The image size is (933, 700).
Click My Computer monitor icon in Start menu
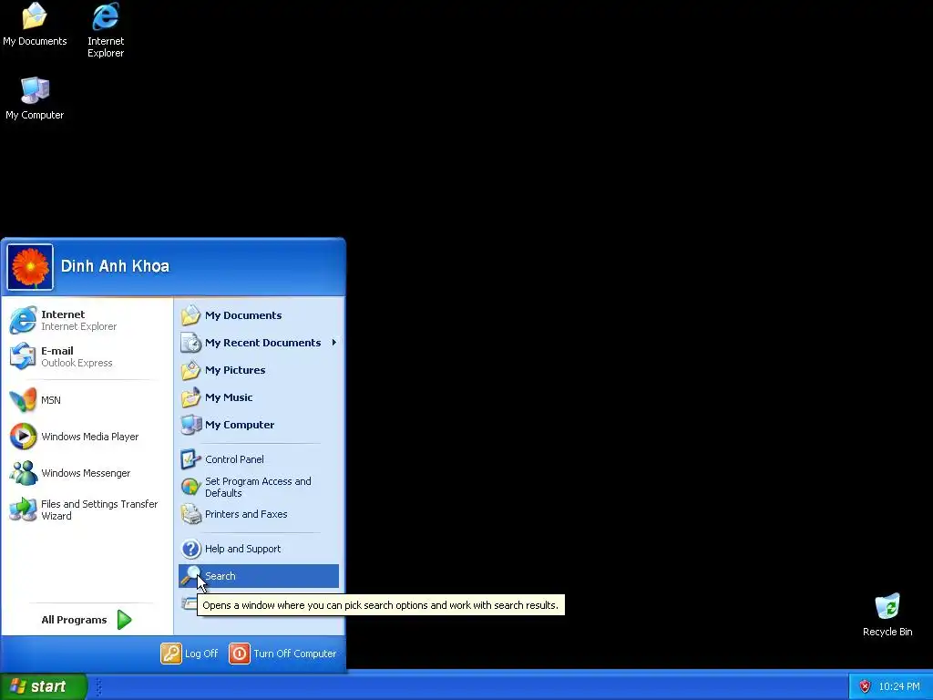click(x=191, y=425)
